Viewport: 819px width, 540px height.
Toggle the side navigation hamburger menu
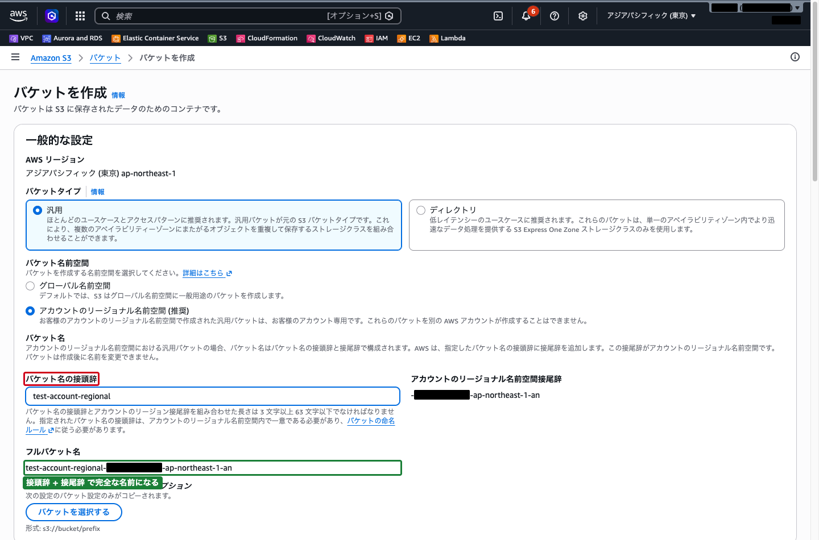(15, 57)
